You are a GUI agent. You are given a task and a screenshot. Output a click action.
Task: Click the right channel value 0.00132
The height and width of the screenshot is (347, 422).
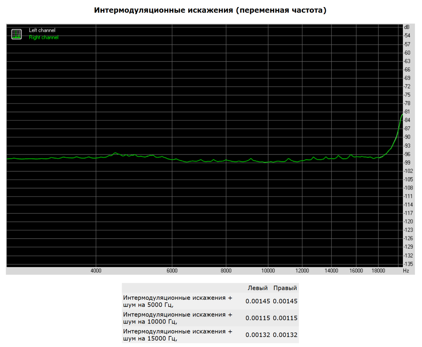click(x=285, y=335)
